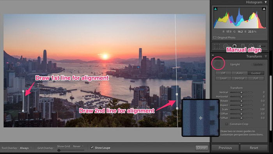The image size is (273, 154).
Task: Click top handle of first alignment guide
Action: (x=23, y=91)
